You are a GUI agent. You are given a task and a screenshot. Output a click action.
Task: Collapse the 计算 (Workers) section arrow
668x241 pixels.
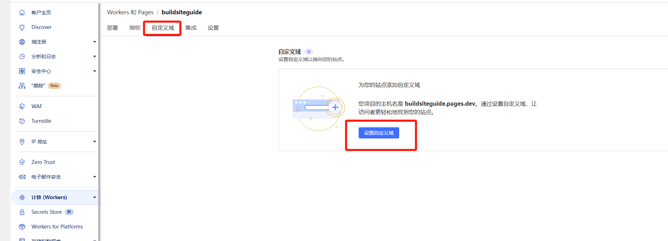coord(94,197)
